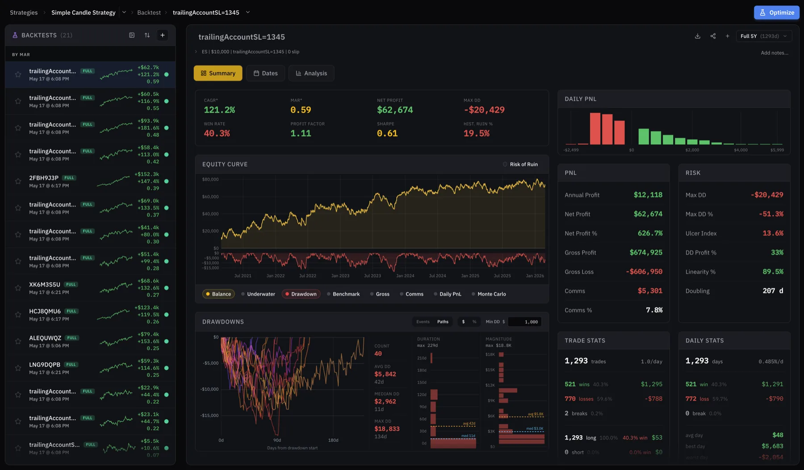
Task: Click the Optimize button
Action: click(777, 12)
